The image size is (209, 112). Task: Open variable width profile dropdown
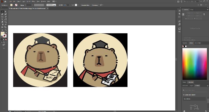pos(45,5)
